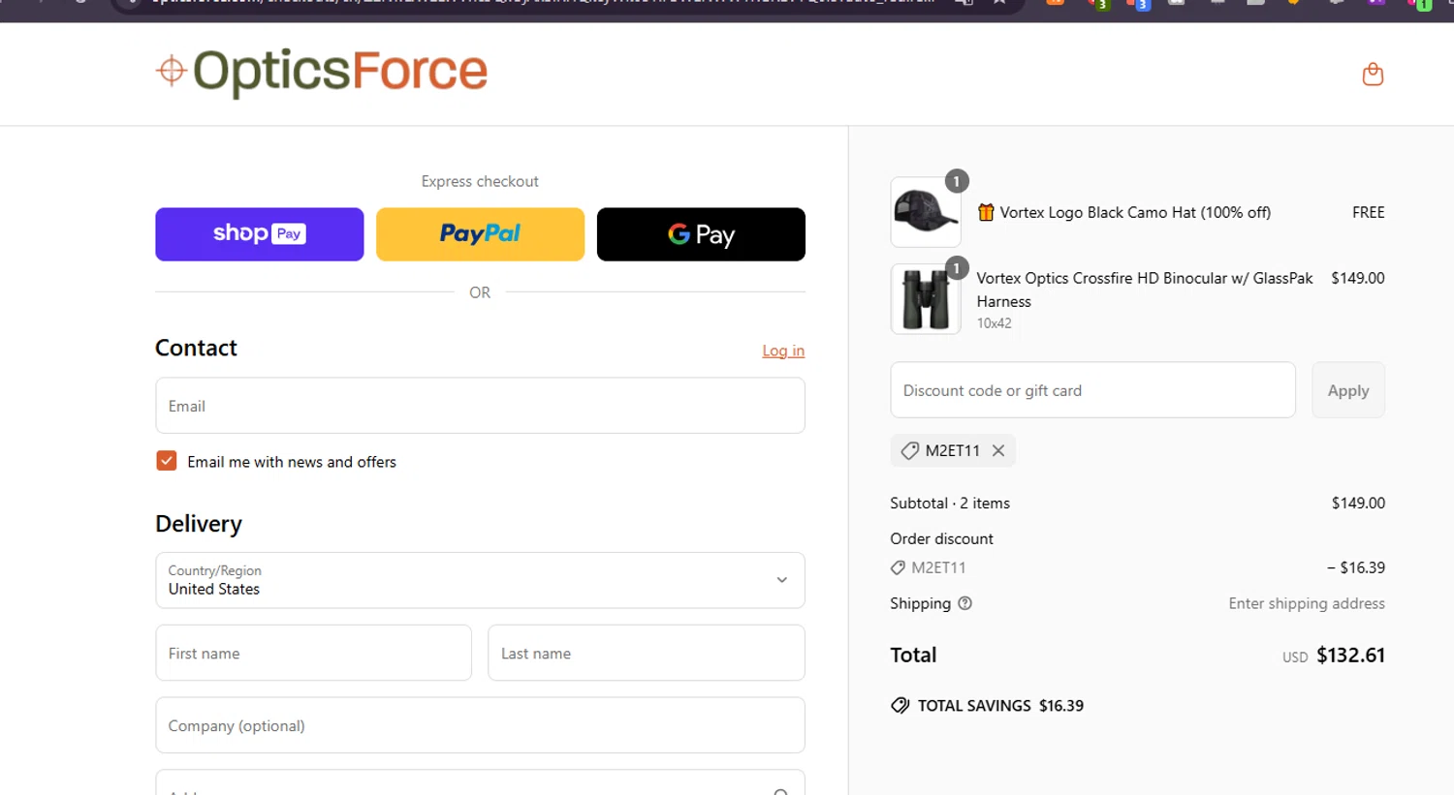Focus the Email input field
The width and height of the screenshot is (1454, 795).
tap(480, 406)
